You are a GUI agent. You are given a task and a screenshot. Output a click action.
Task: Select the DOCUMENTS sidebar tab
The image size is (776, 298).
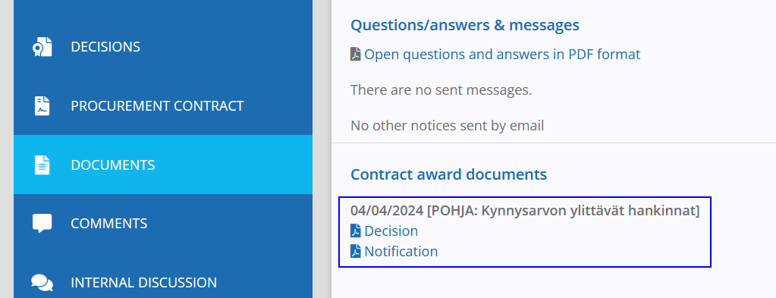(163, 165)
